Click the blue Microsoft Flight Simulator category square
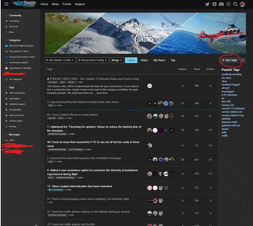The image size is (253, 226). click(x=7, y=46)
